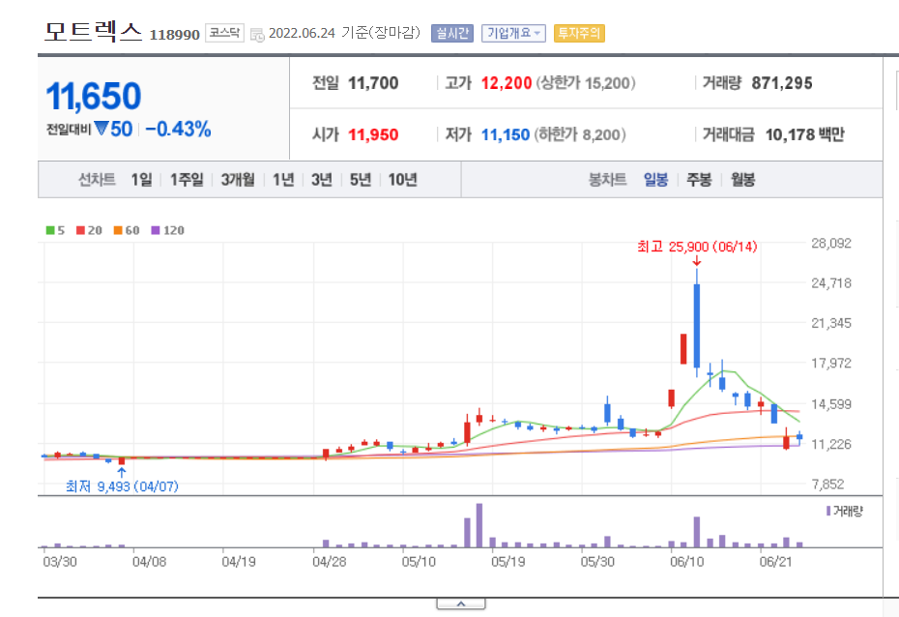Click the calendar icon beside the date
This screenshot has height=617, width=899.
pos(257,35)
